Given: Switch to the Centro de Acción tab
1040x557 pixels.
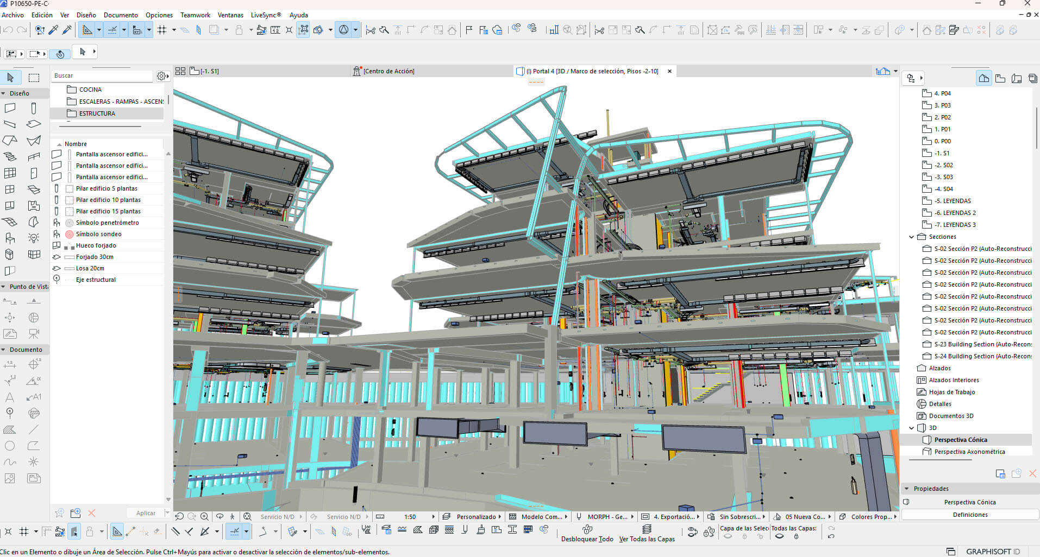Looking at the screenshot, I should [389, 71].
